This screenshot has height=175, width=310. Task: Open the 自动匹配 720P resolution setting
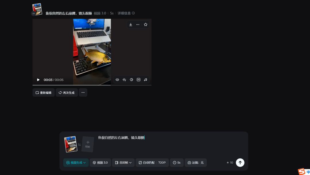tap(152, 163)
